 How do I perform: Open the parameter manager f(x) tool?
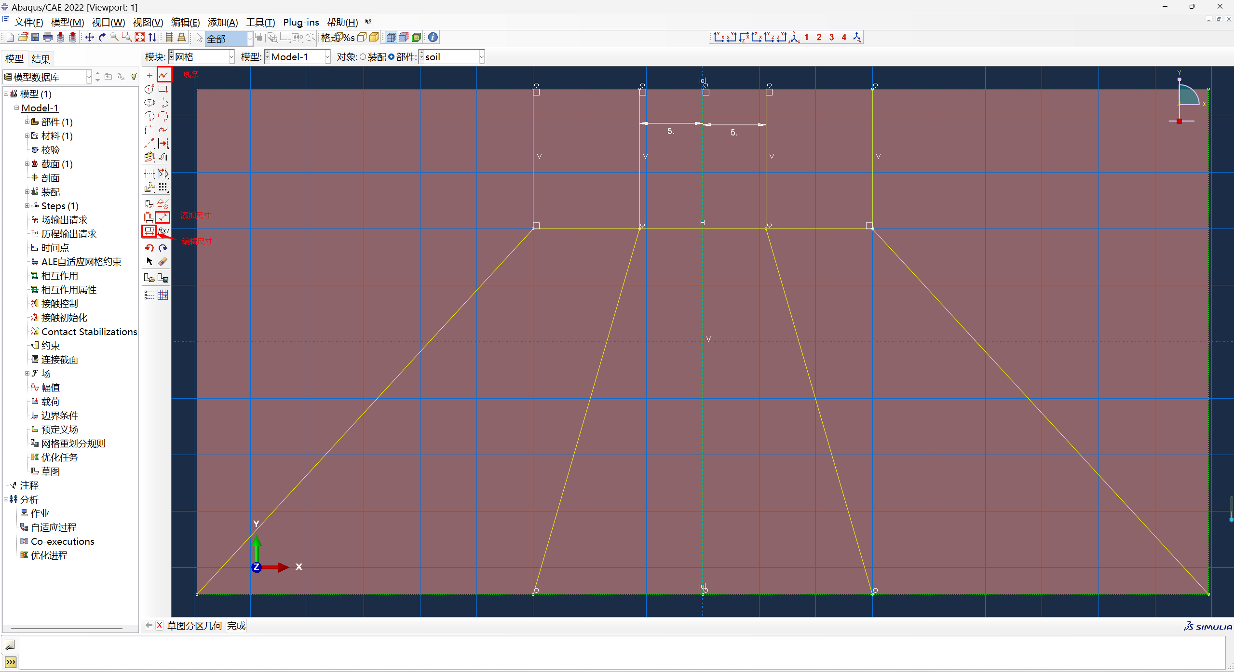pyautogui.click(x=163, y=231)
